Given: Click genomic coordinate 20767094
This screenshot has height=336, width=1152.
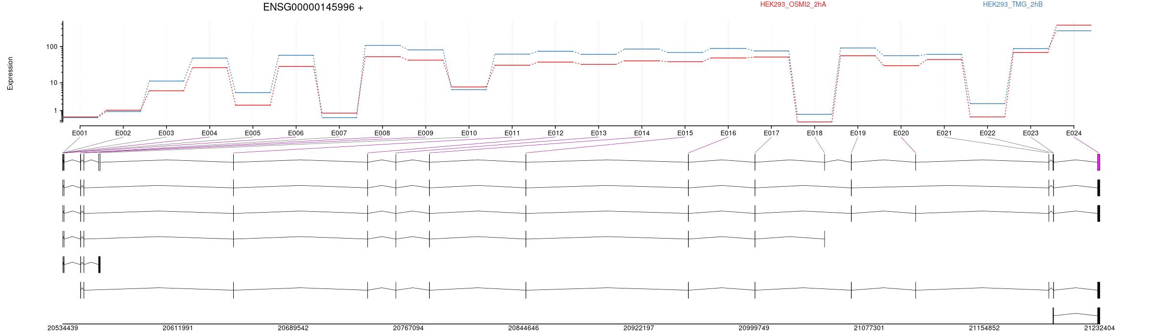Looking at the screenshot, I should pos(408,328).
